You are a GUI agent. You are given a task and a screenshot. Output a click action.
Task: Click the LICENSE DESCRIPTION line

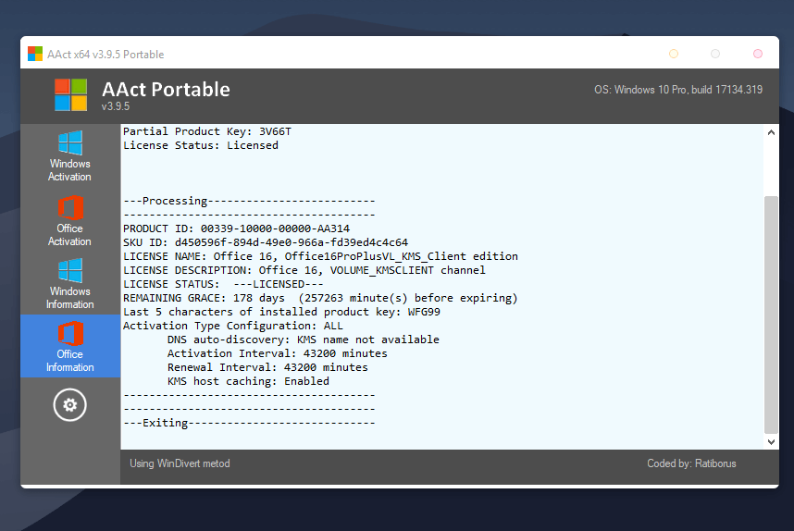(304, 270)
